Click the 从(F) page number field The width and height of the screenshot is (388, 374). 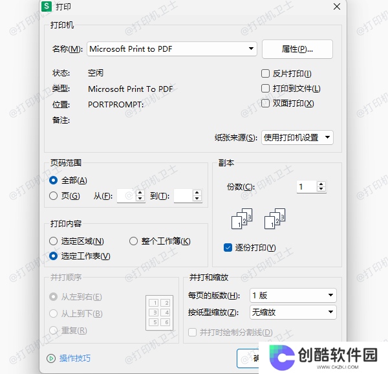(126, 196)
